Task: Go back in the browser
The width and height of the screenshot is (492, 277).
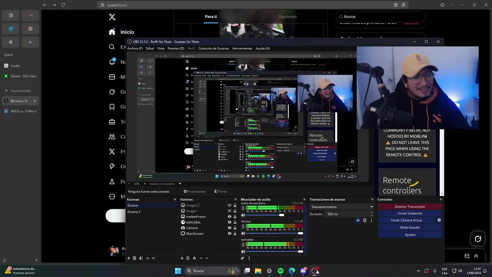Action: coord(45,5)
